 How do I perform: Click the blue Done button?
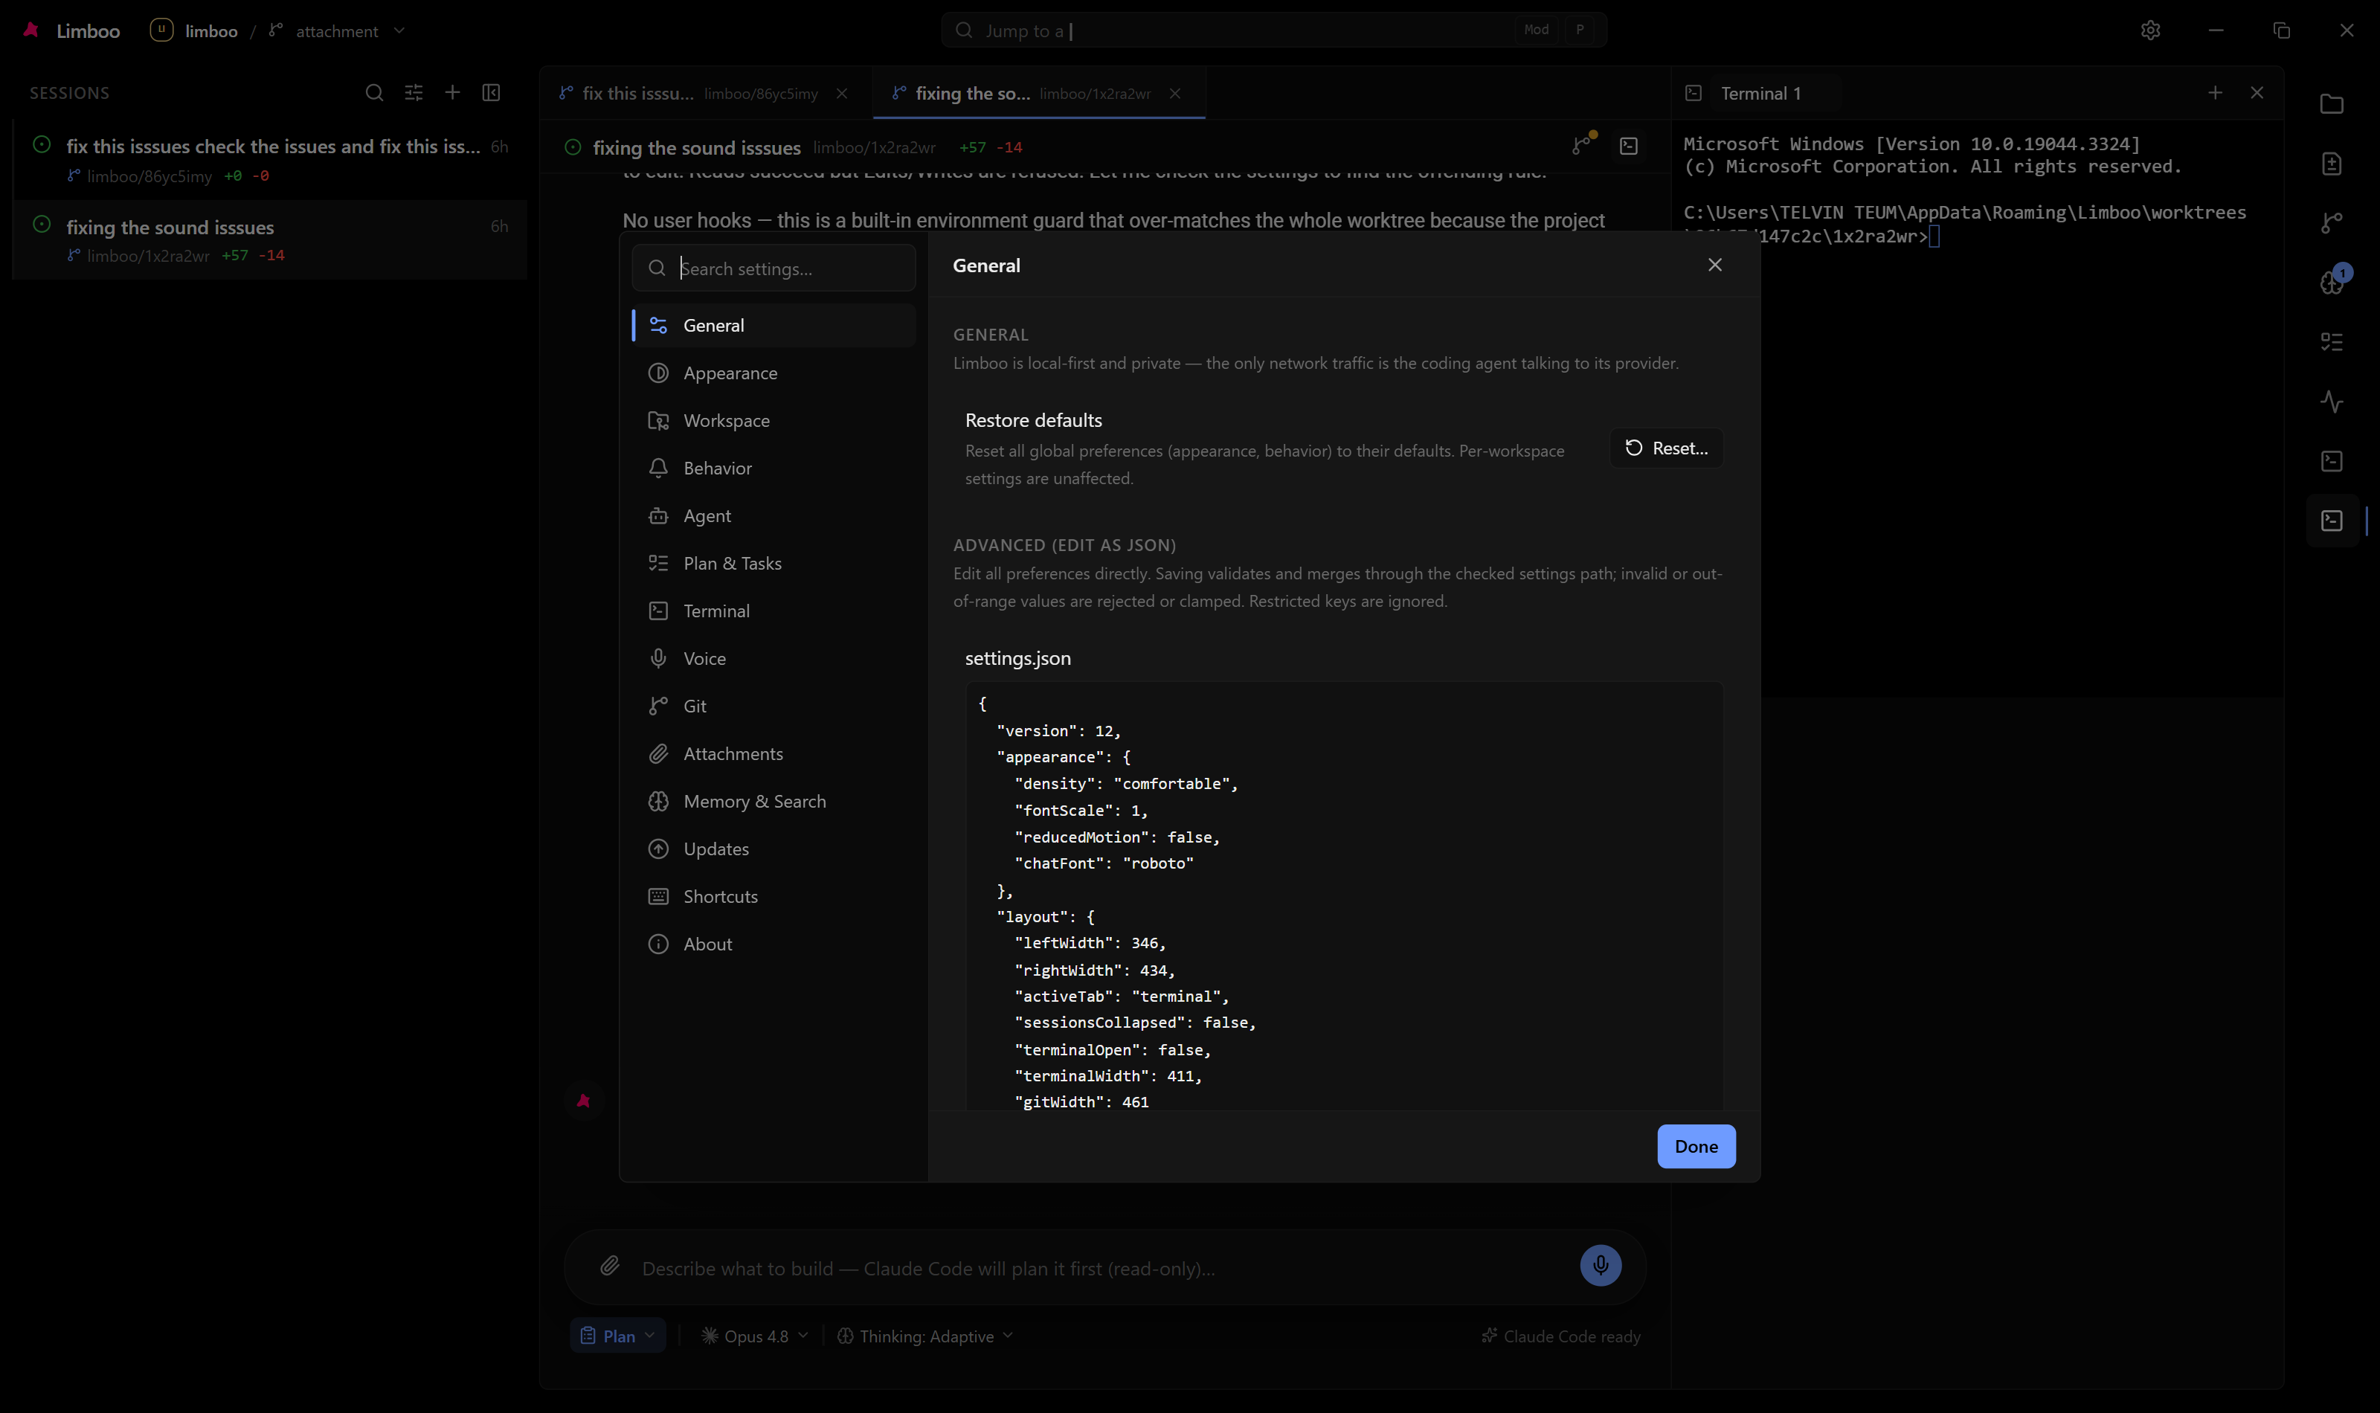pyautogui.click(x=1696, y=1145)
